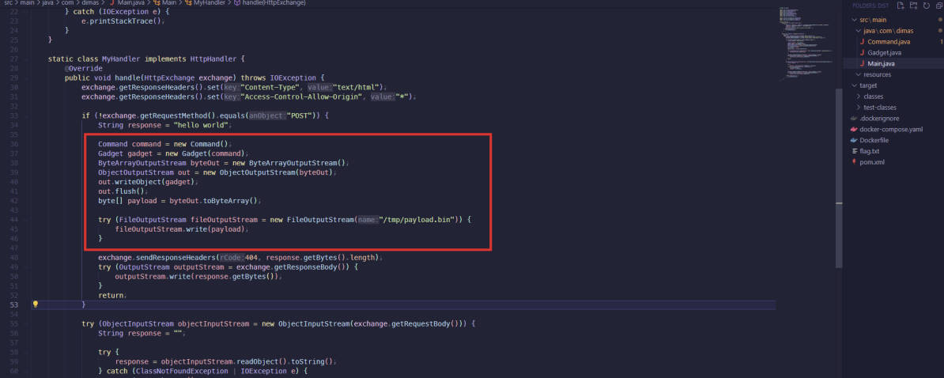Click the return statement on line 52
The width and height of the screenshot is (944, 378).
pyautogui.click(x=112, y=295)
